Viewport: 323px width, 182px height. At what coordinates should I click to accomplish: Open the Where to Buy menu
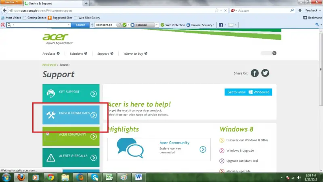pos(135,54)
